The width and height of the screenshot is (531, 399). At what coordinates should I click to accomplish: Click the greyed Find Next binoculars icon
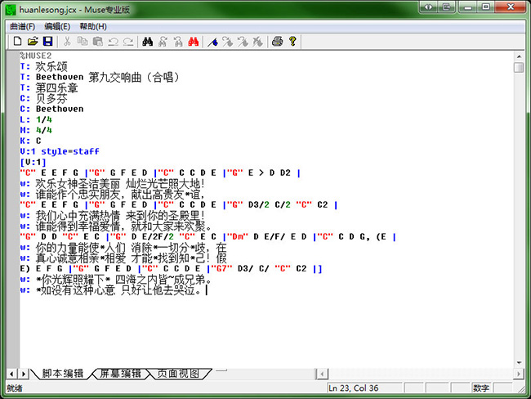coord(163,42)
